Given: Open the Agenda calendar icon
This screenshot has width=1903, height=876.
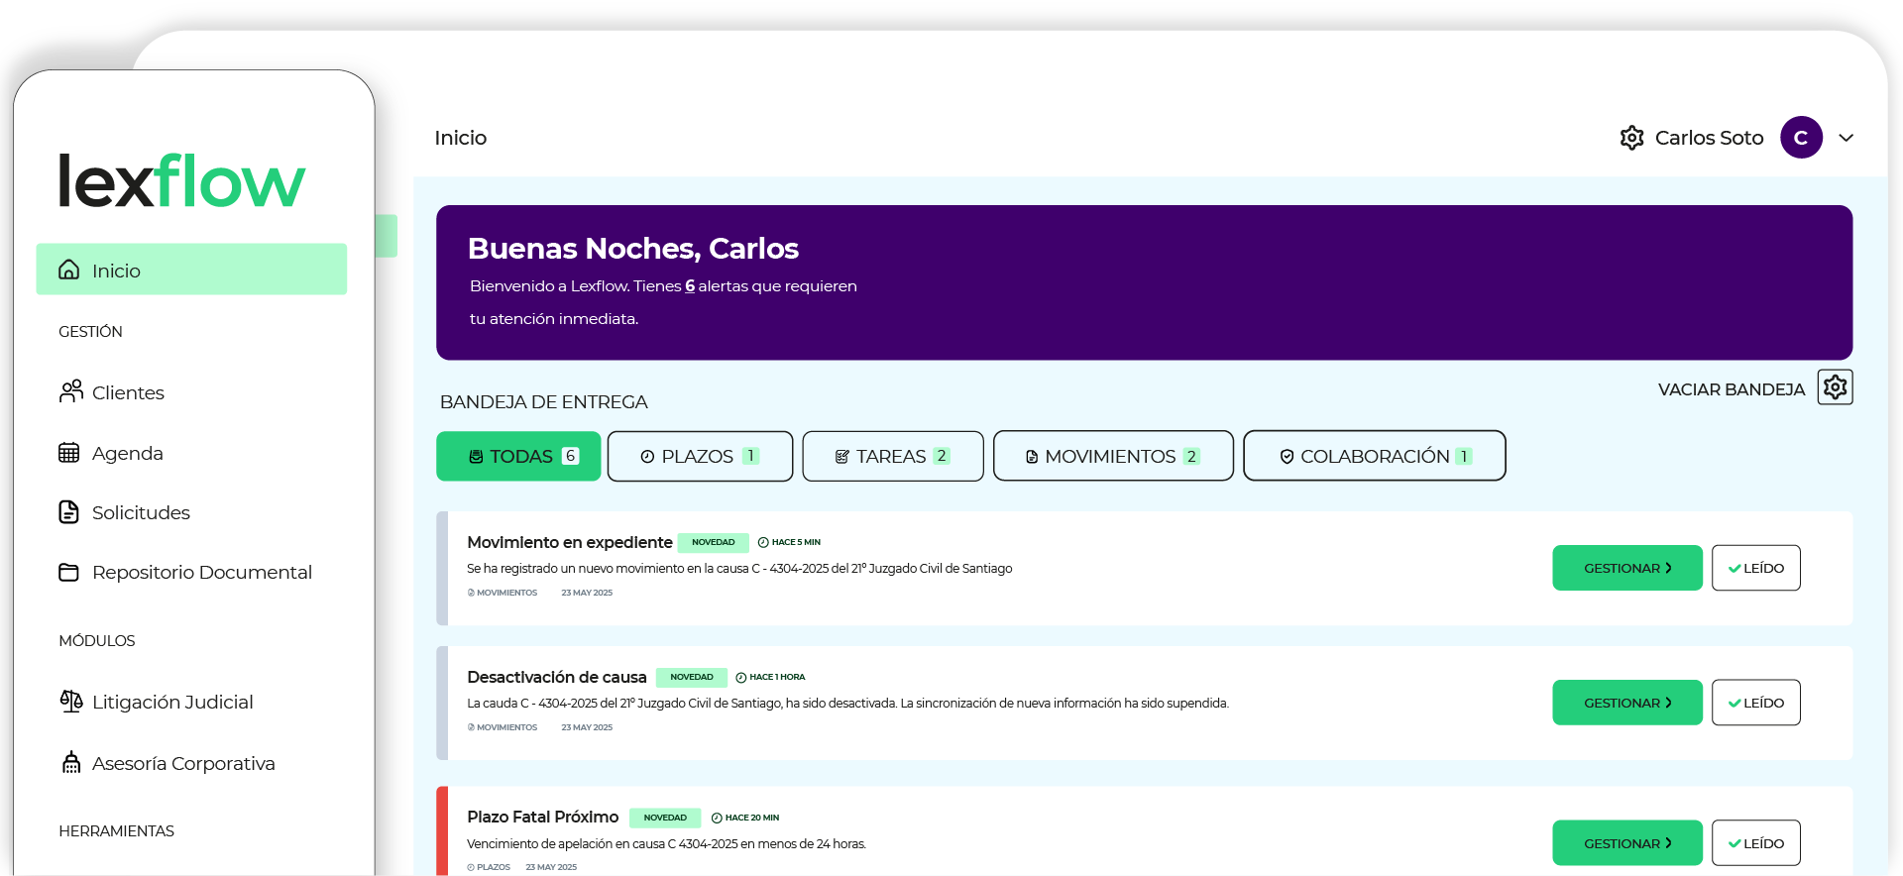Looking at the screenshot, I should click(x=69, y=453).
